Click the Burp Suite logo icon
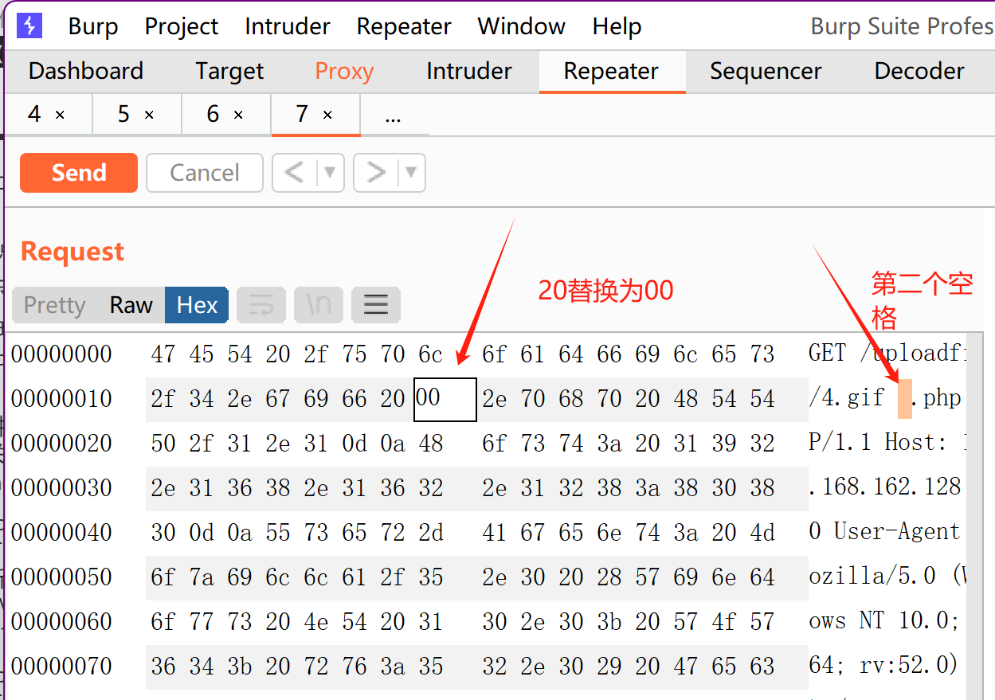The width and height of the screenshot is (995, 700). click(29, 26)
